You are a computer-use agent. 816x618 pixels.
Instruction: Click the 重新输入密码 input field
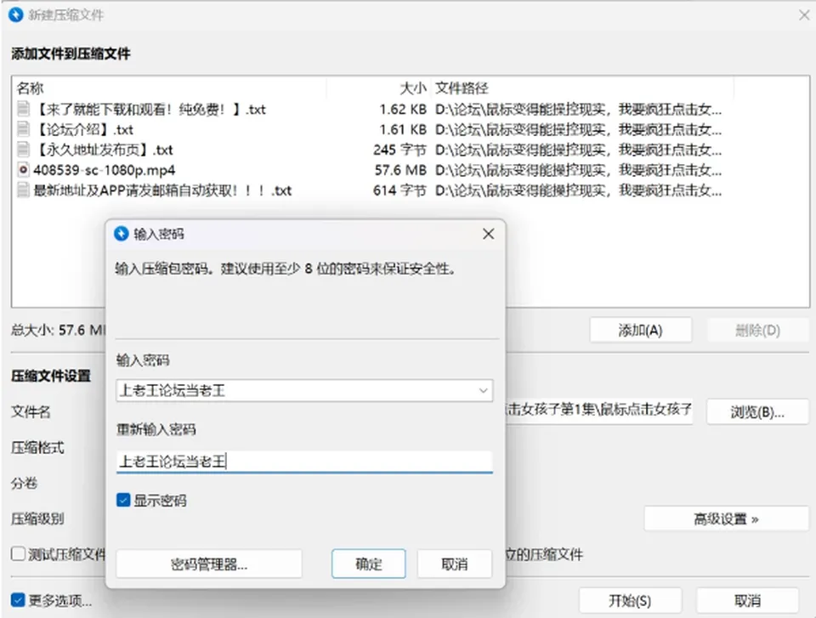304,462
